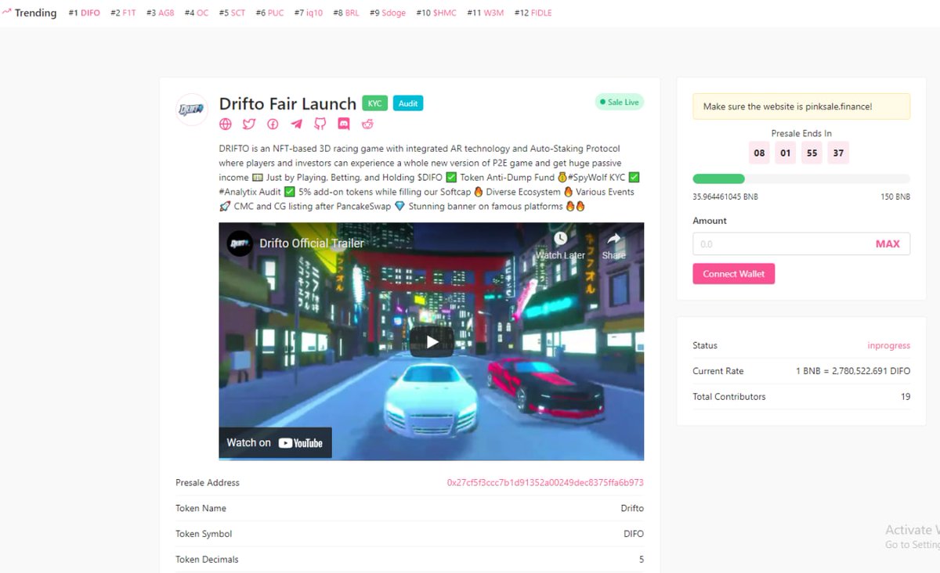
Task: Open the Drifto website globe icon
Action: tap(226, 124)
